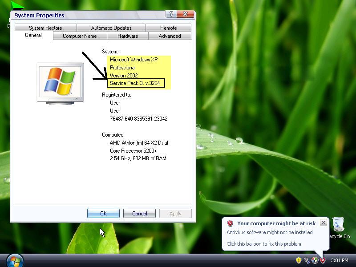Click the multicolored Windows shield tray icon
The image size is (356, 267).
point(314,260)
